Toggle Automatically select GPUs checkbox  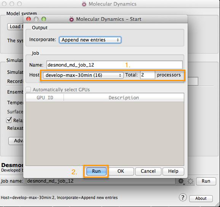click(x=28, y=89)
